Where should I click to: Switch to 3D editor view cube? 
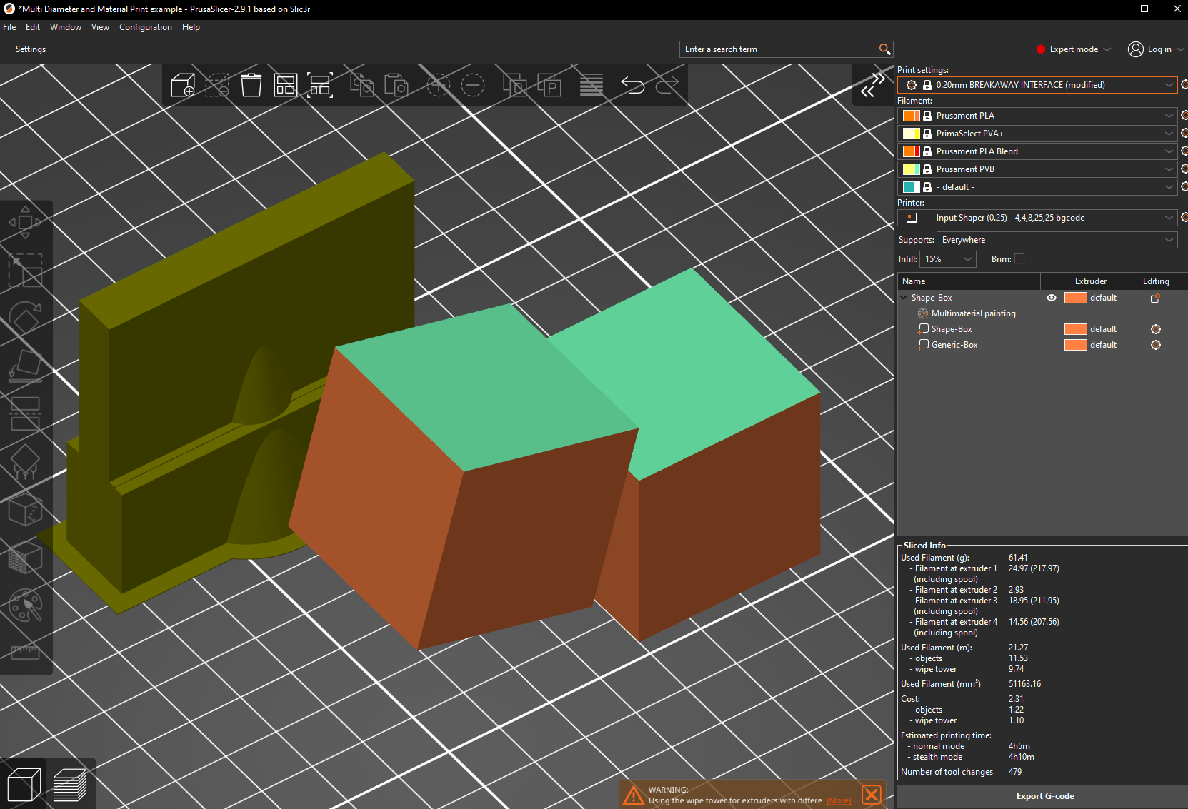(24, 785)
